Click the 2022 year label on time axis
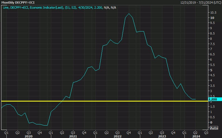The width and height of the screenshot is (222, 138). click(x=117, y=136)
